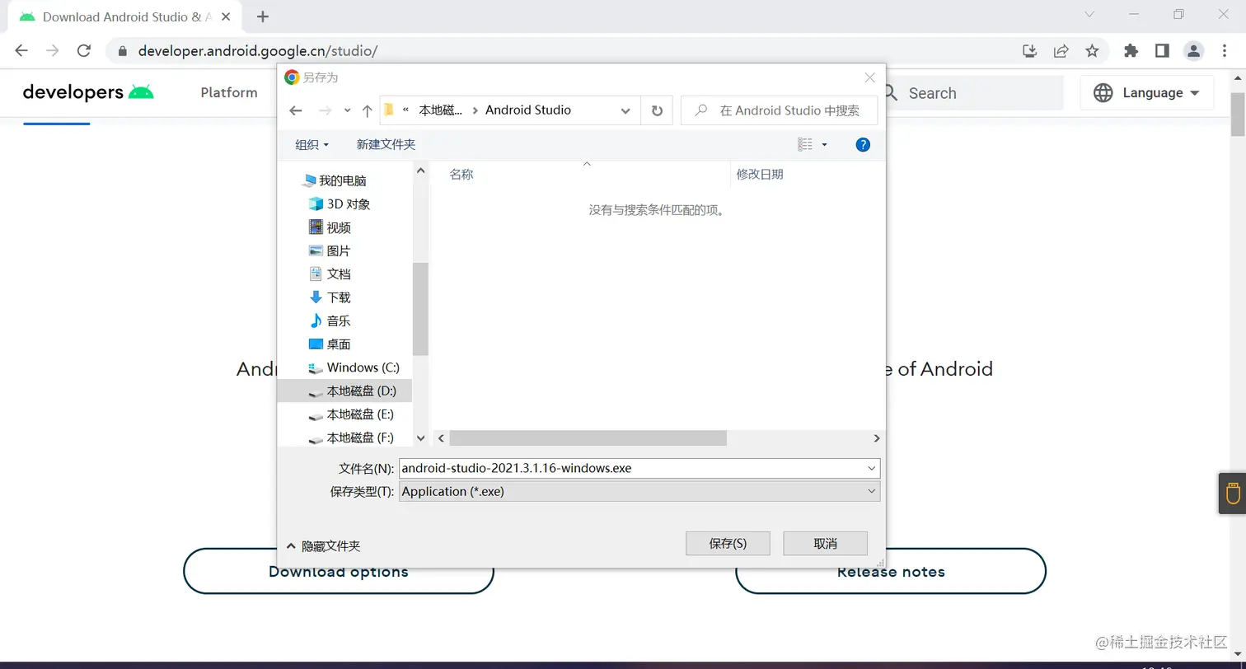This screenshot has height=669, width=1246.
Task: Select the Download Android Studio tab
Action: click(126, 16)
